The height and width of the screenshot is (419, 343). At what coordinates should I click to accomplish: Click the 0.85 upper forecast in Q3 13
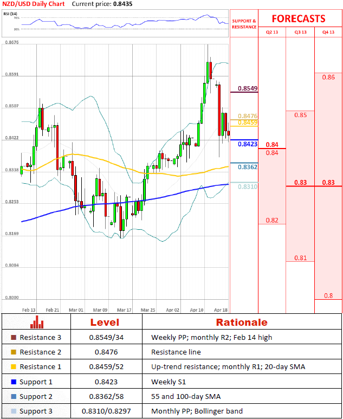pyautogui.click(x=301, y=115)
